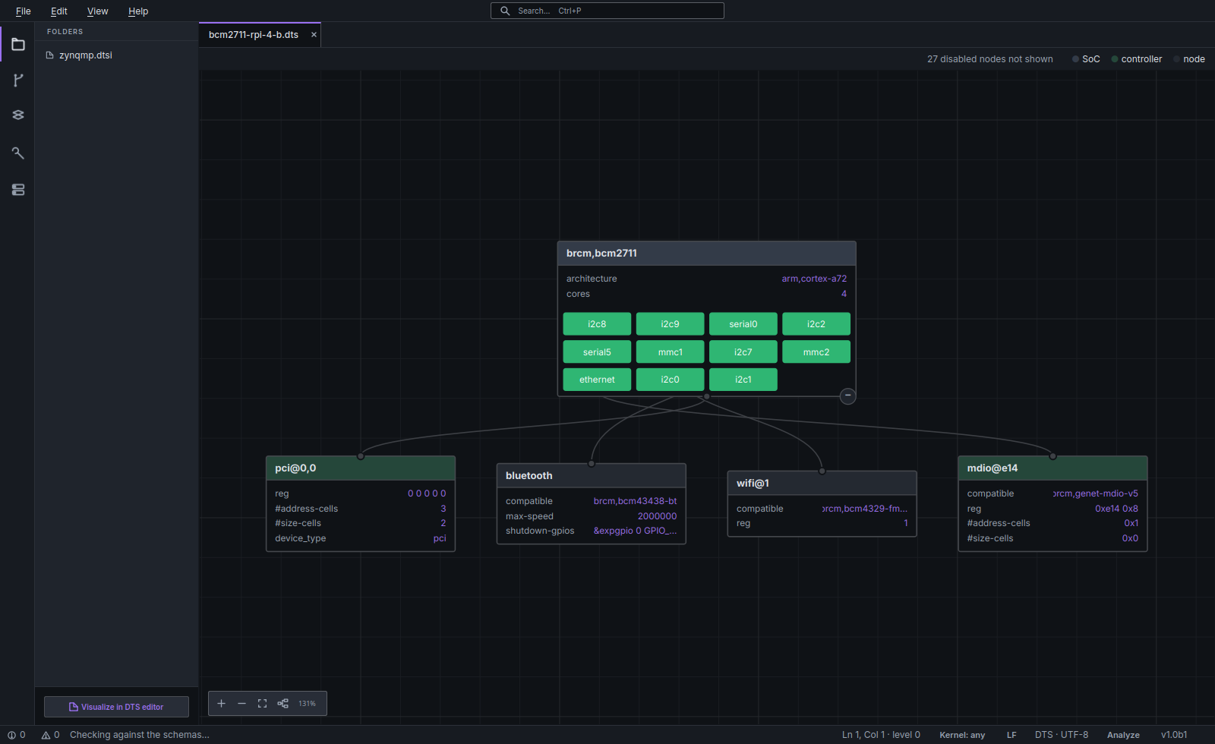Screen dimensions: 1215x744
Task: Select the i2c1 chip
Action: [743, 380]
